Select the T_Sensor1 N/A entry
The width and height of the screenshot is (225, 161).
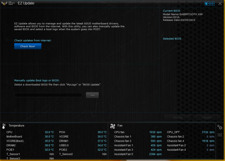click(52, 154)
